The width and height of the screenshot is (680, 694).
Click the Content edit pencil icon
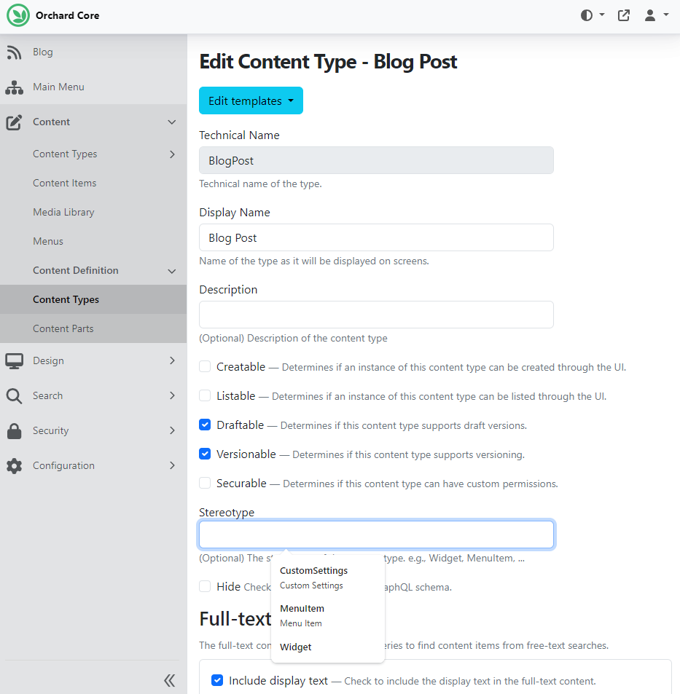coord(14,122)
